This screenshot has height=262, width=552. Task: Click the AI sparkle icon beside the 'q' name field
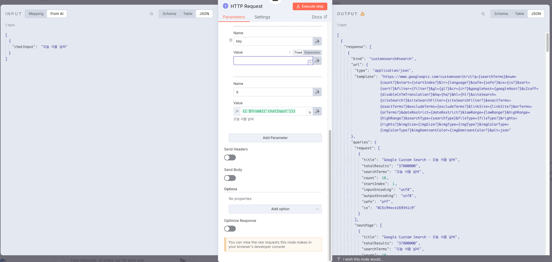tap(317, 92)
